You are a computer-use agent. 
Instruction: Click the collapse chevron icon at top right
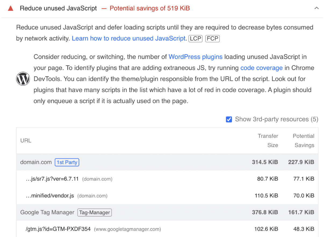(x=316, y=8)
